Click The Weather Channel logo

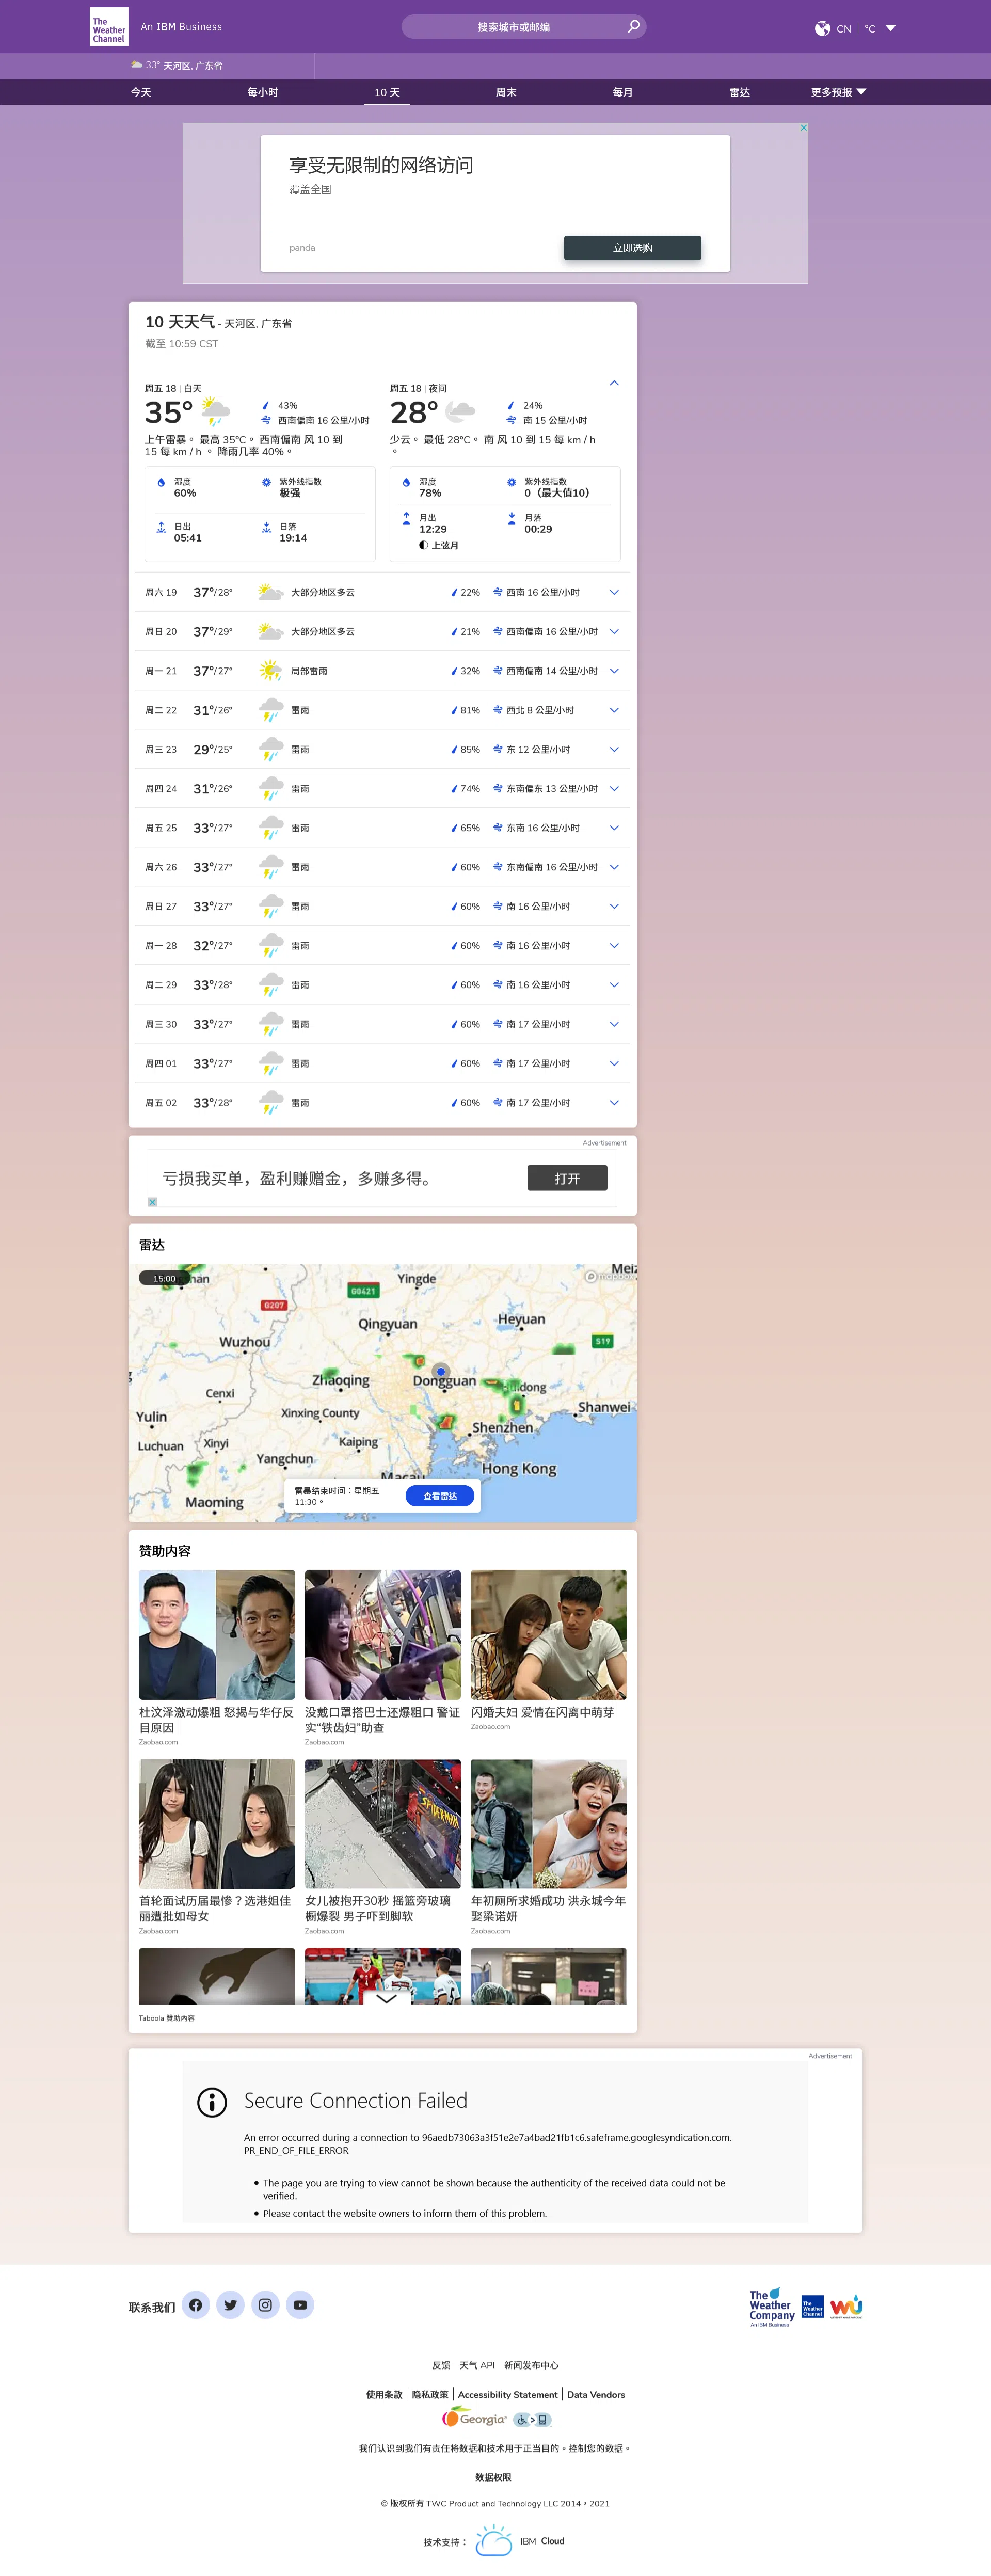(x=109, y=28)
